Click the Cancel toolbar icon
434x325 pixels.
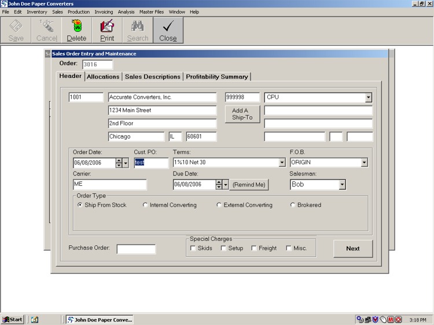46,30
